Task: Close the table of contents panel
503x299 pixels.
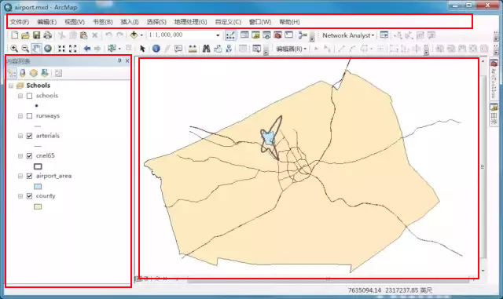Action: 127,60
